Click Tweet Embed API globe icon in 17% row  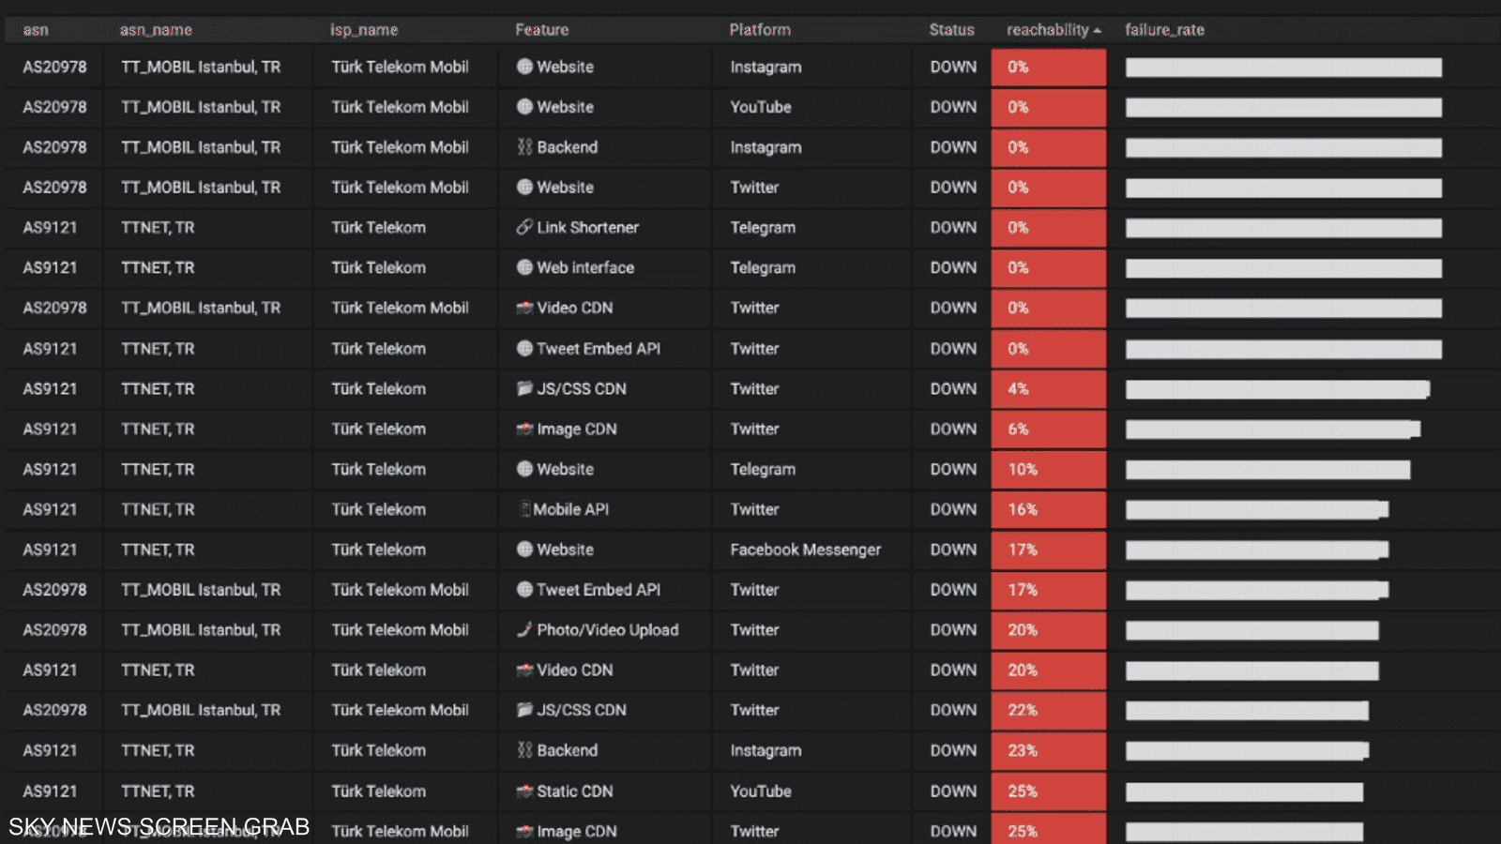pyautogui.click(x=524, y=590)
